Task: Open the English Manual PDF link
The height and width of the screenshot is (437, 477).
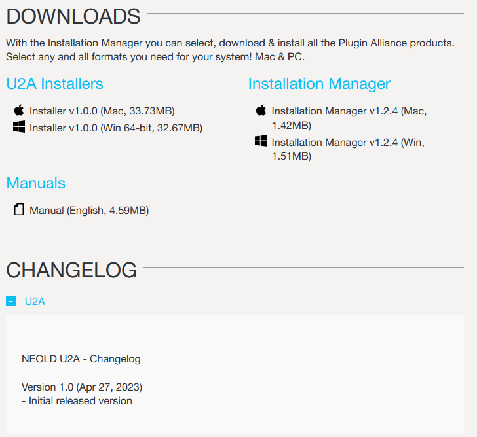Action: (x=89, y=211)
